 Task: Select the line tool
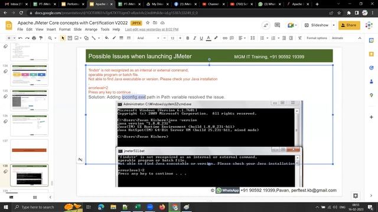tap(93, 38)
